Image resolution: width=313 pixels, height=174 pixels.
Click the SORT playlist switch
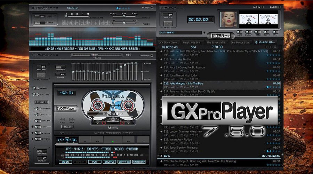tap(266, 32)
